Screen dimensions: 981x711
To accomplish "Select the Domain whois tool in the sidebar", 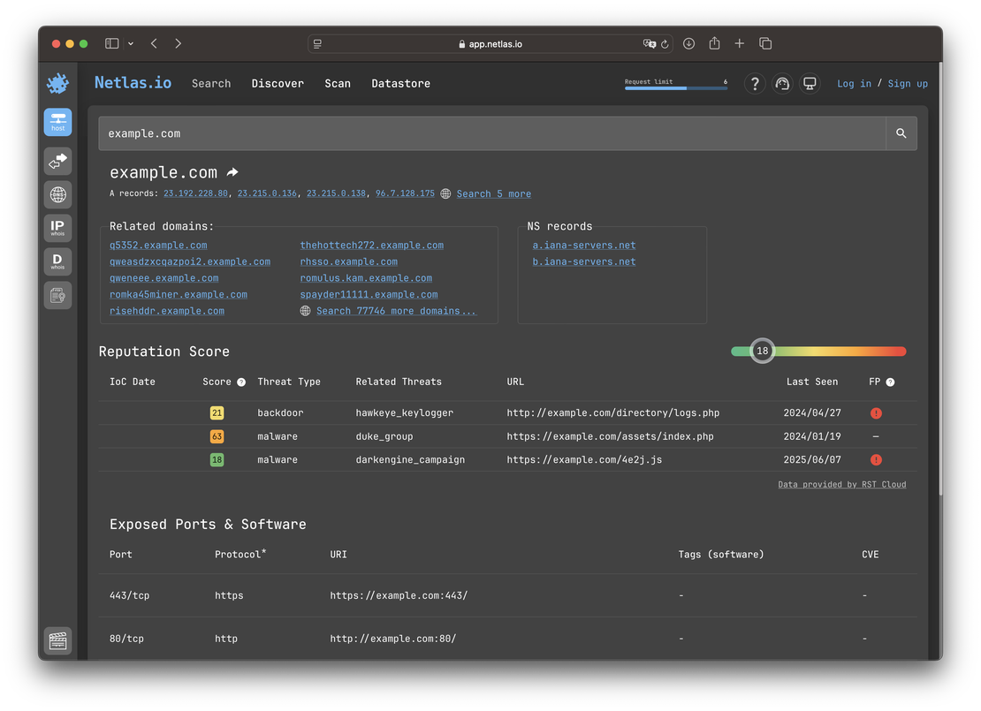I will point(57,261).
